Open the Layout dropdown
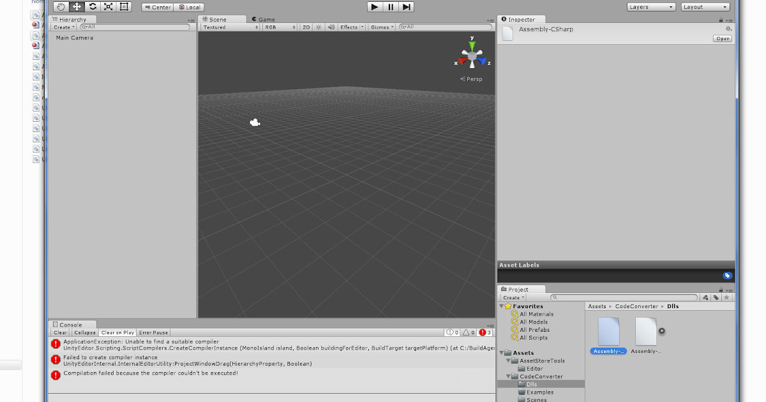This screenshot has height=402, width=766. point(705,7)
